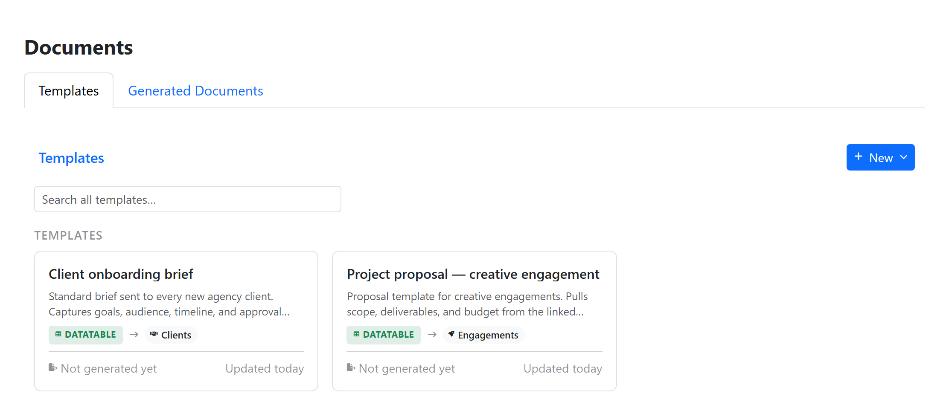949x405 pixels.
Task: Open the Client onboarding brief template
Action: pyautogui.click(x=121, y=274)
